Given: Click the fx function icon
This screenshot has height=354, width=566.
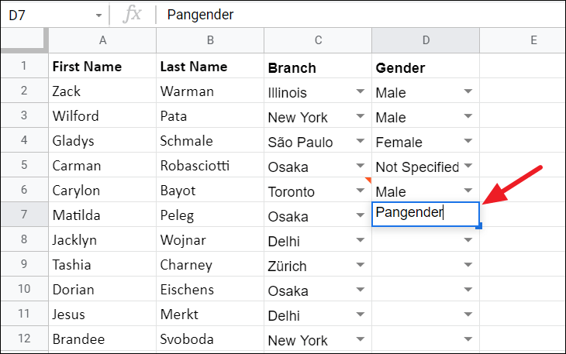Looking at the screenshot, I should [x=133, y=15].
